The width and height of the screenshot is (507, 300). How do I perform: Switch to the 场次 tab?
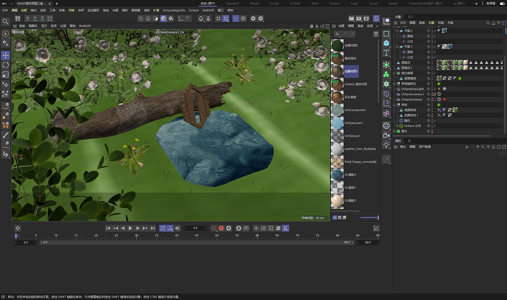pyautogui.click(x=411, y=17)
